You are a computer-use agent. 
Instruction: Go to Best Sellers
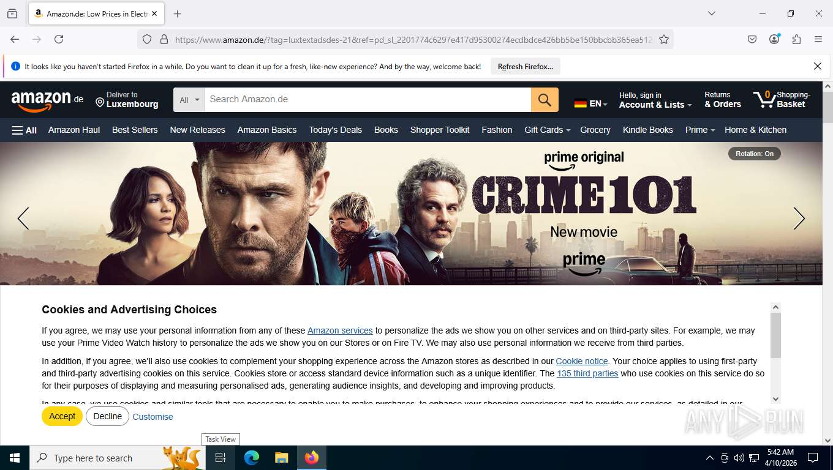click(x=135, y=130)
